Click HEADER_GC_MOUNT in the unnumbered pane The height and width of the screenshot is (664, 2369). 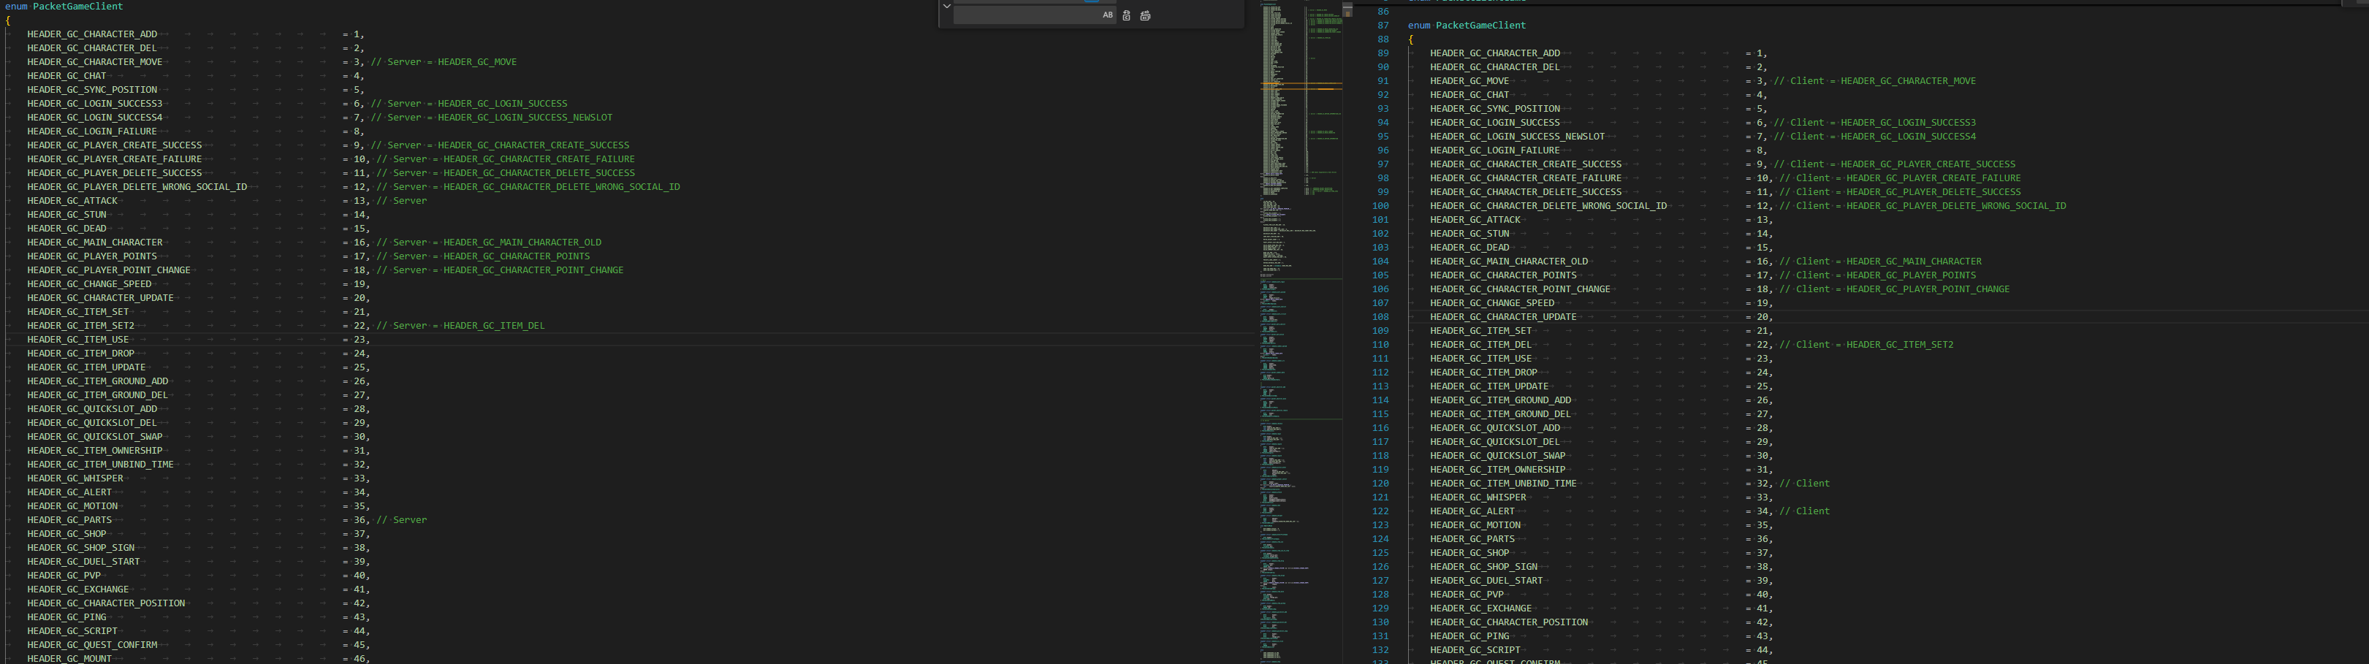(x=69, y=658)
